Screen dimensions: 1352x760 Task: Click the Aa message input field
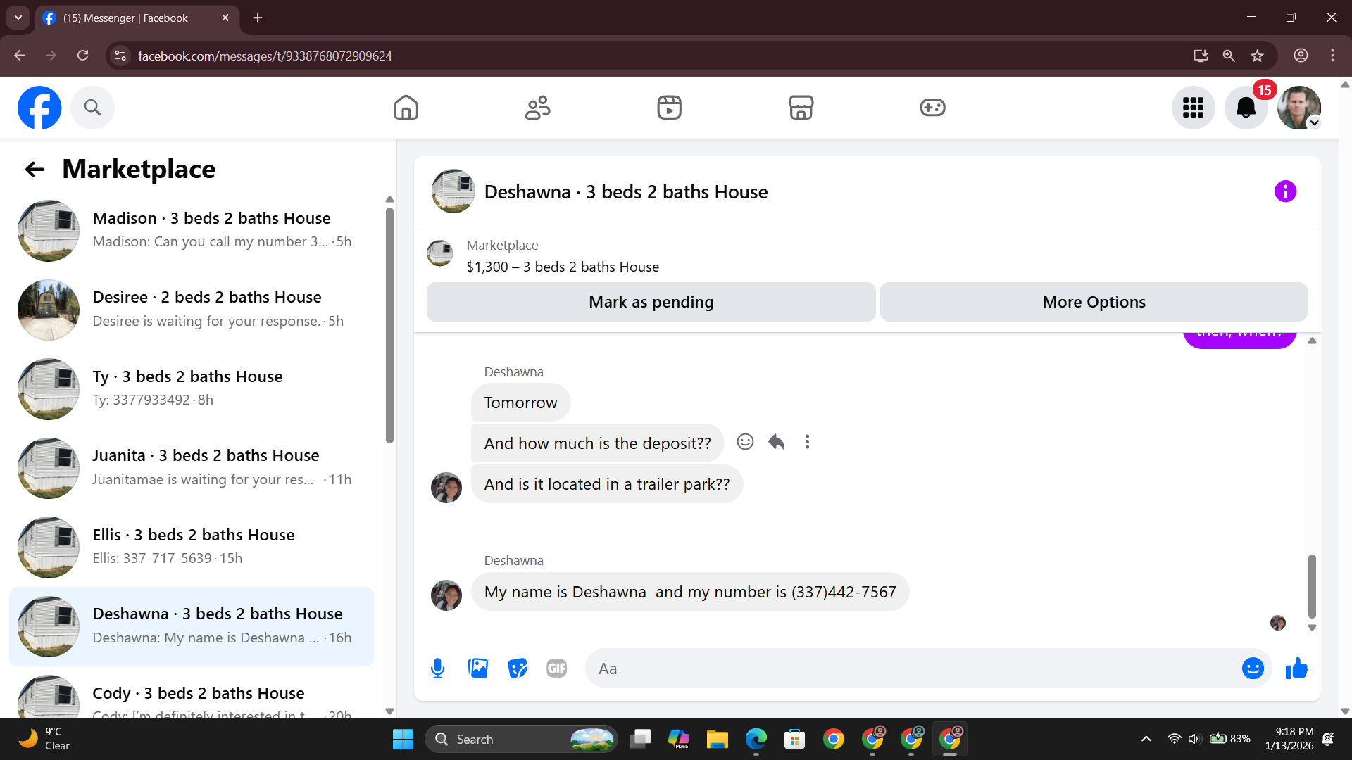click(x=908, y=669)
